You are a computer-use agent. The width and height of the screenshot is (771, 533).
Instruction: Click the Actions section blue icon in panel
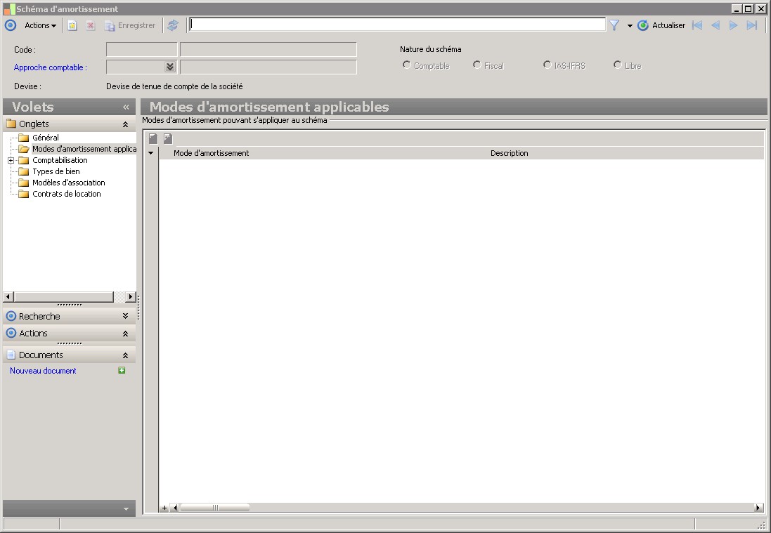click(x=11, y=333)
